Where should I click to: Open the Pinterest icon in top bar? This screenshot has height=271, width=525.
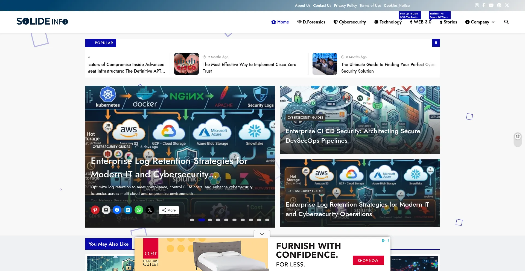[499, 5]
